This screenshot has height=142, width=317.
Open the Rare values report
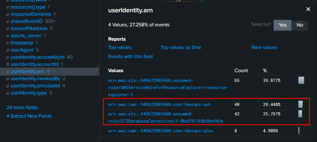tap(264, 48)
